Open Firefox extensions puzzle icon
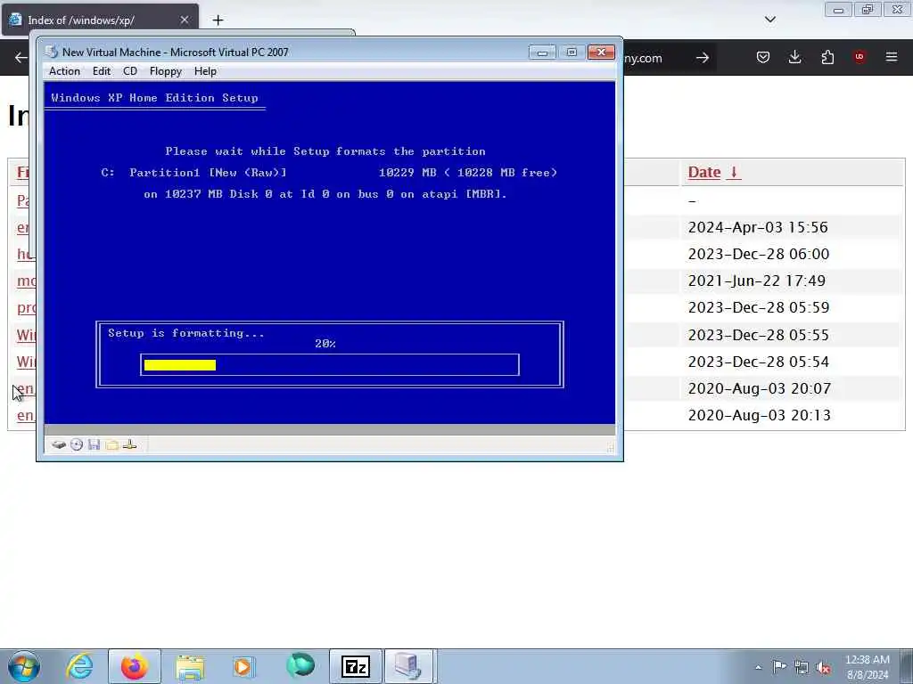This screenshot has width=913, height=684. [827, 57]
